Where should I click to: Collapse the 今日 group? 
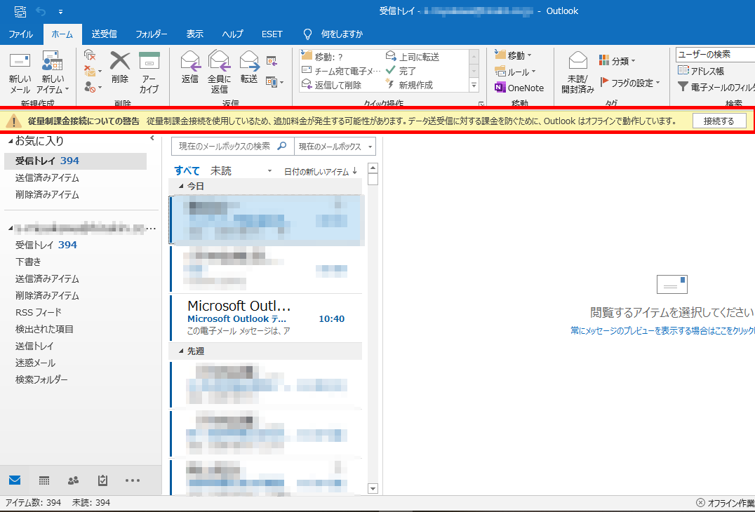click(182, 186)
